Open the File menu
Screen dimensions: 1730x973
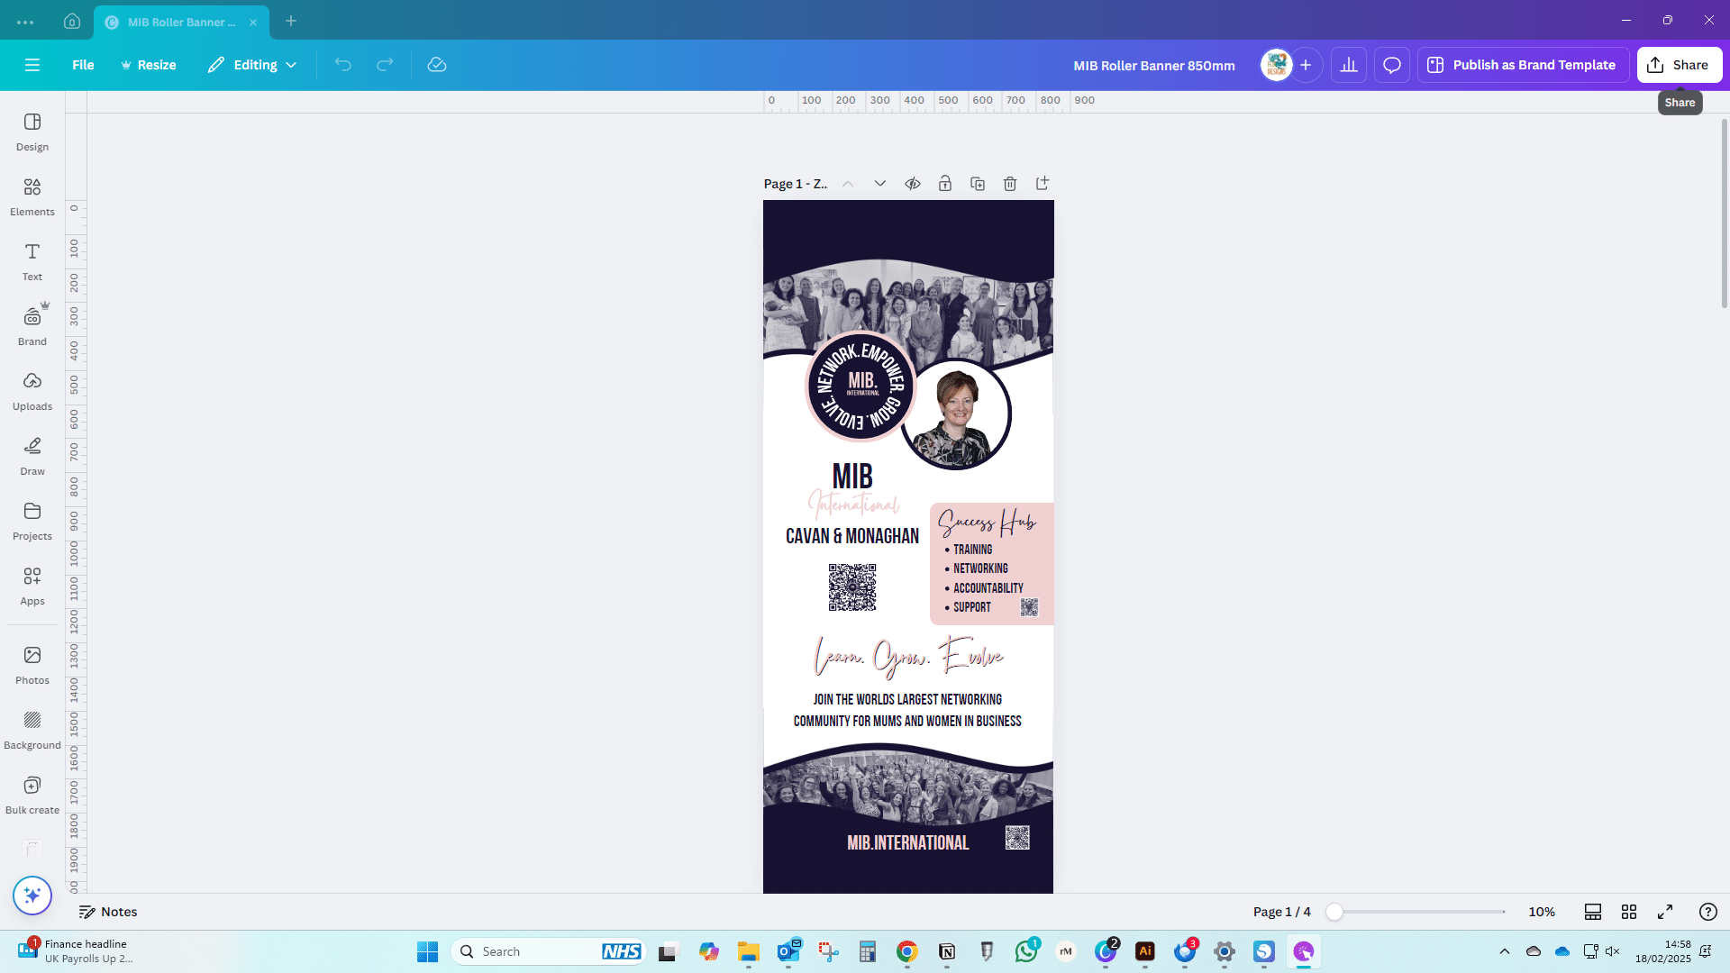[83, 65]
